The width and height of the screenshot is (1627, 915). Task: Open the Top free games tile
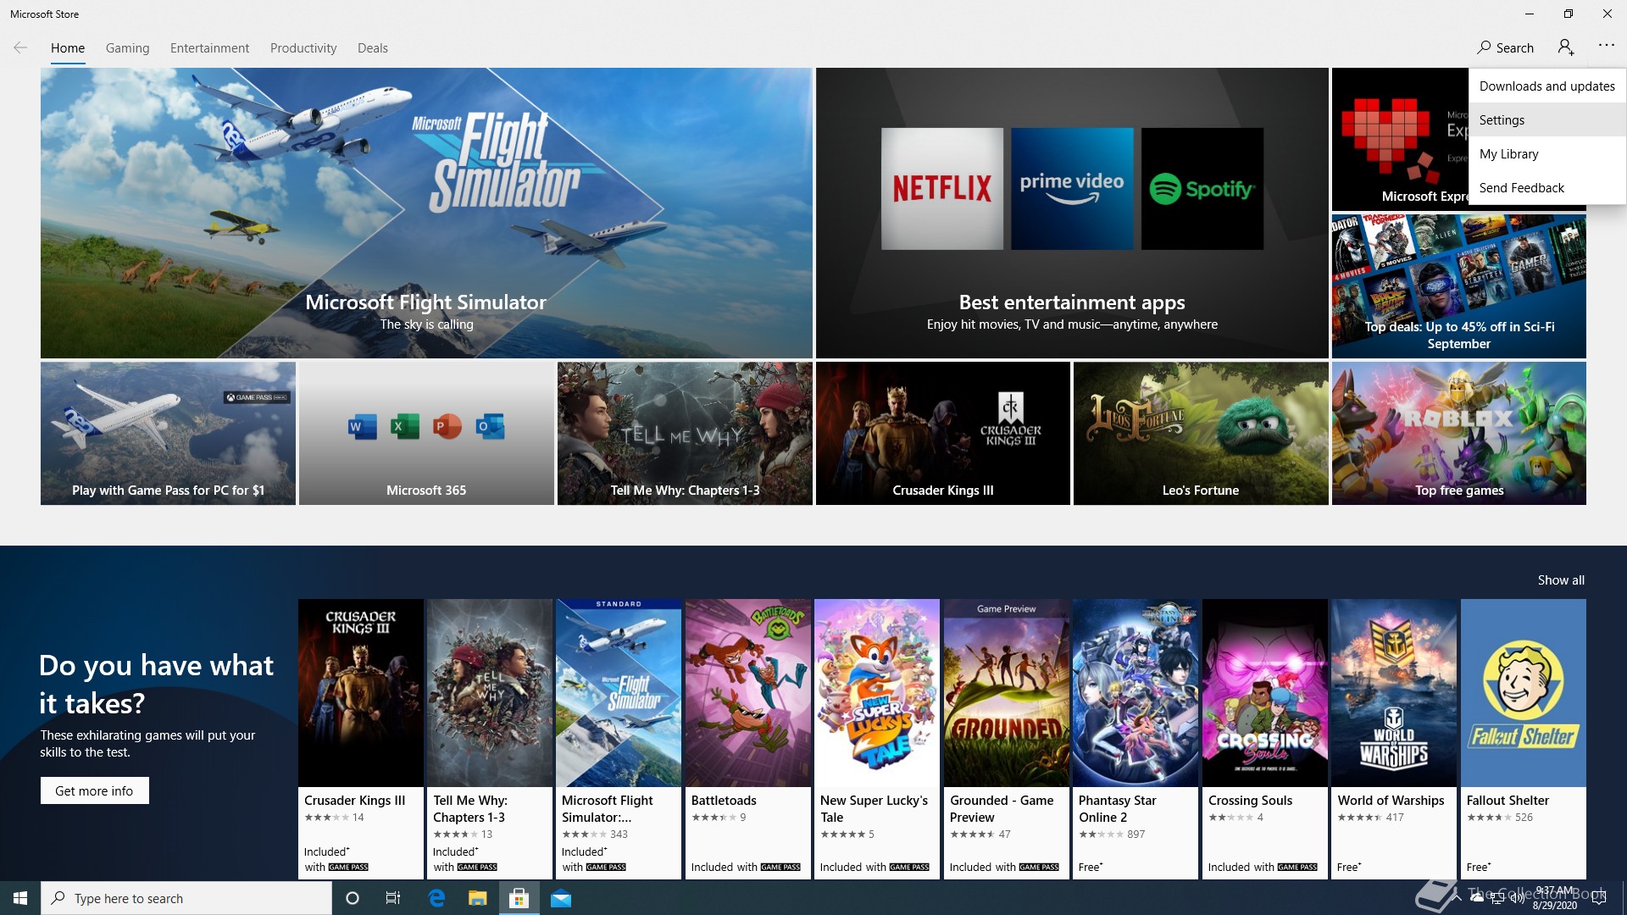(1458, 434)
